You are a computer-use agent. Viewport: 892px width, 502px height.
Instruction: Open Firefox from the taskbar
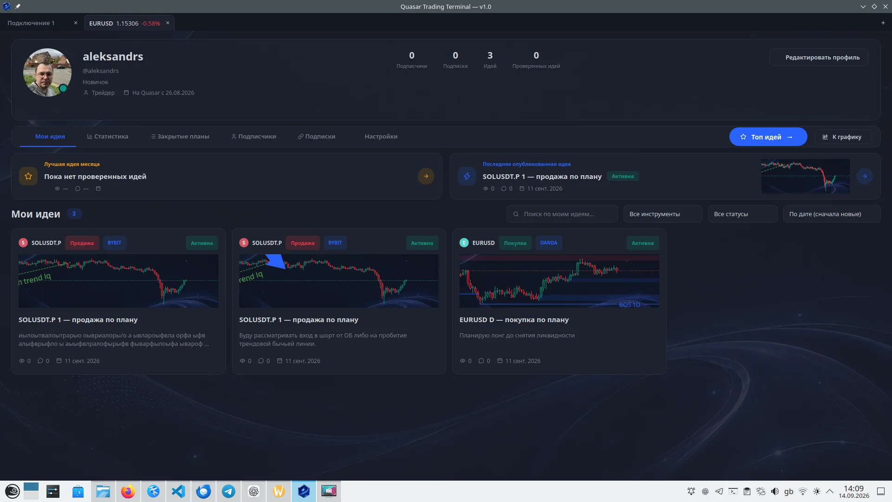[x=128, y=491]
